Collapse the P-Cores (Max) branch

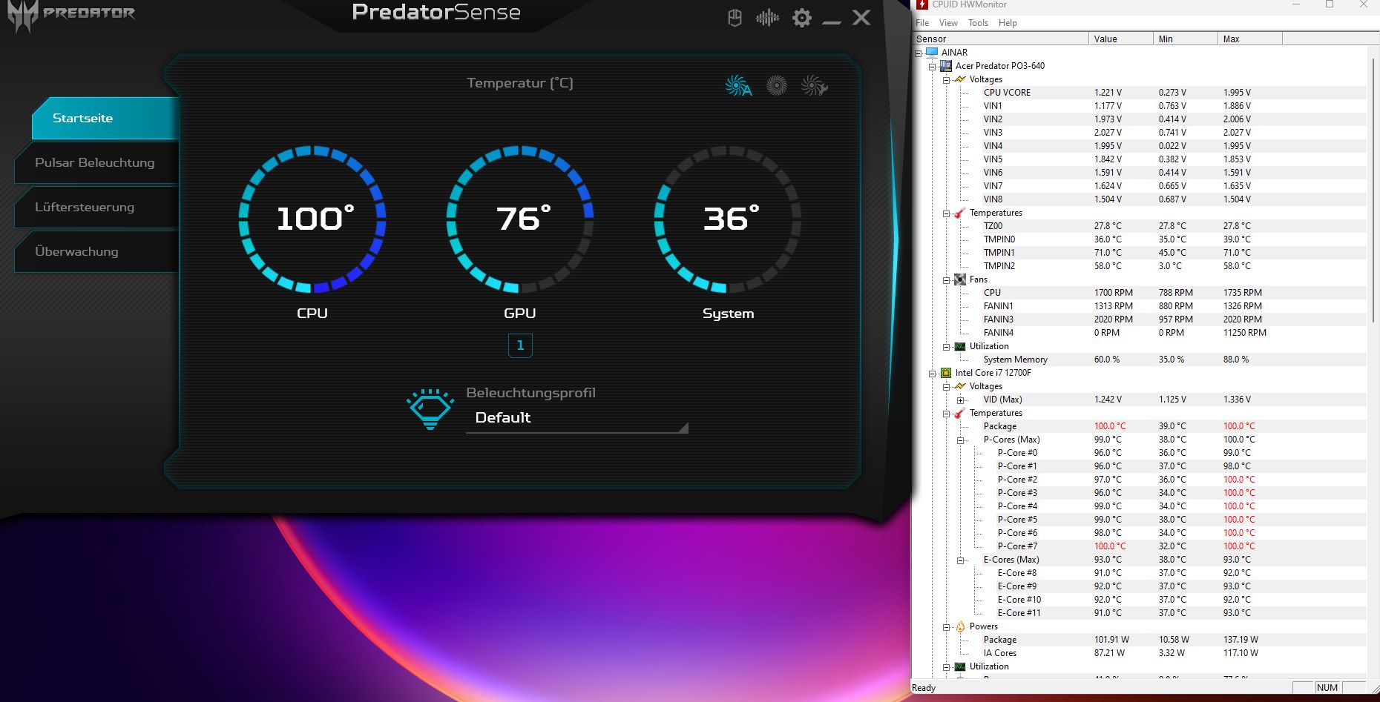[x=961, y=440]
